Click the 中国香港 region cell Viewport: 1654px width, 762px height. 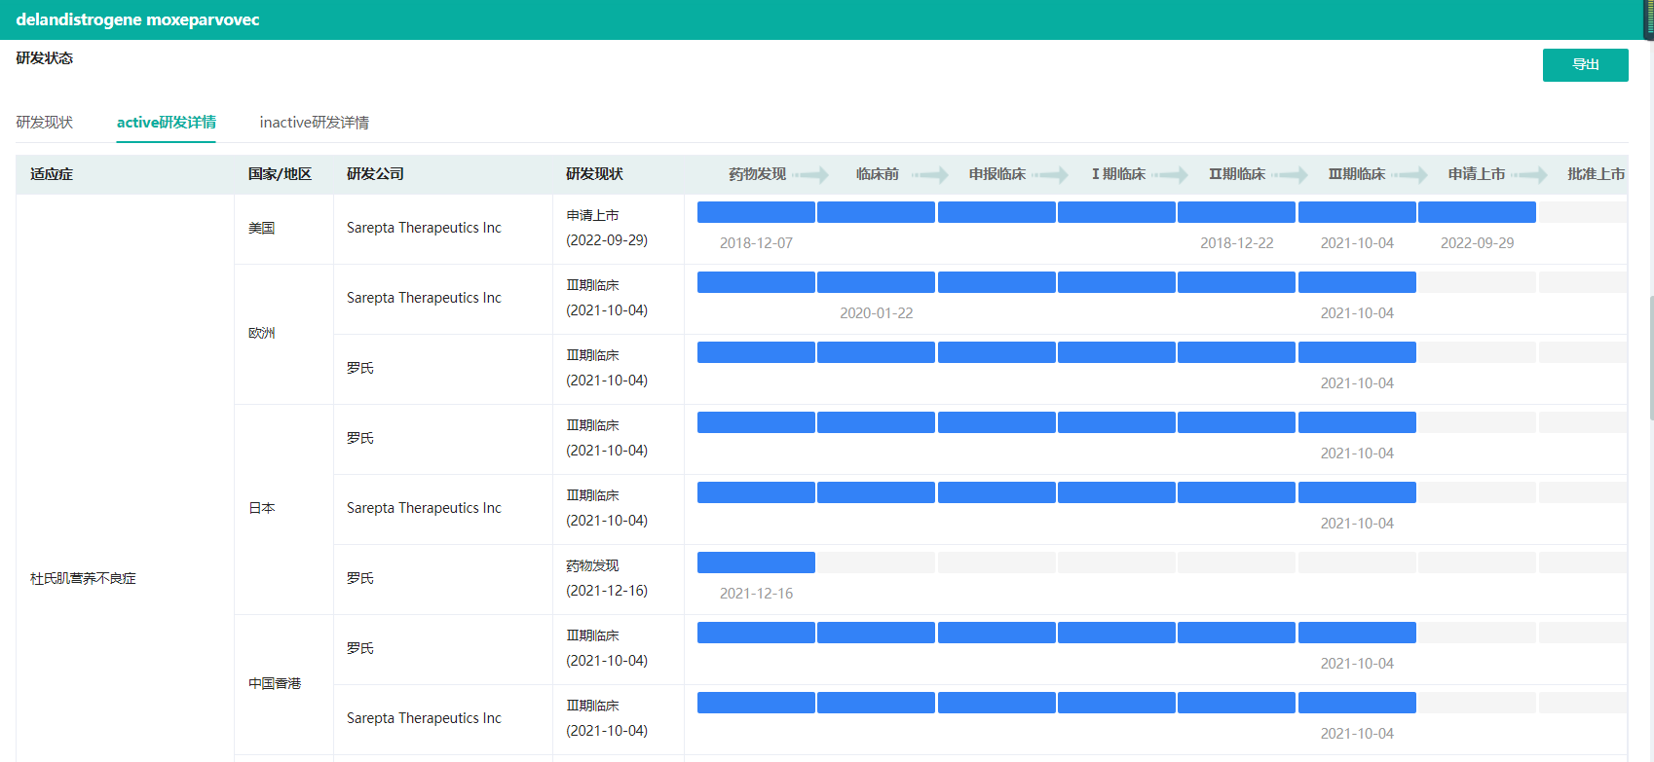click(x=275, y=684)
